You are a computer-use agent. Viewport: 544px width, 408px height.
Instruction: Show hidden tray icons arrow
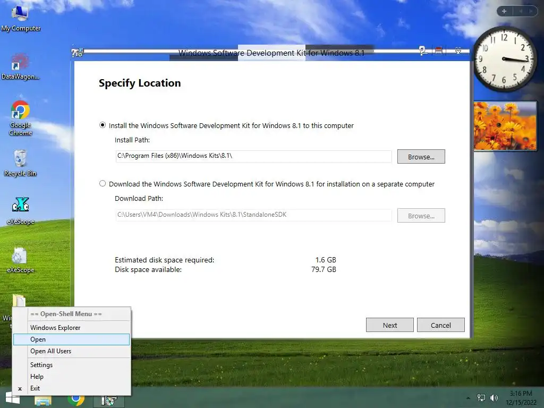pyautogui.click(x=468, y=398)
